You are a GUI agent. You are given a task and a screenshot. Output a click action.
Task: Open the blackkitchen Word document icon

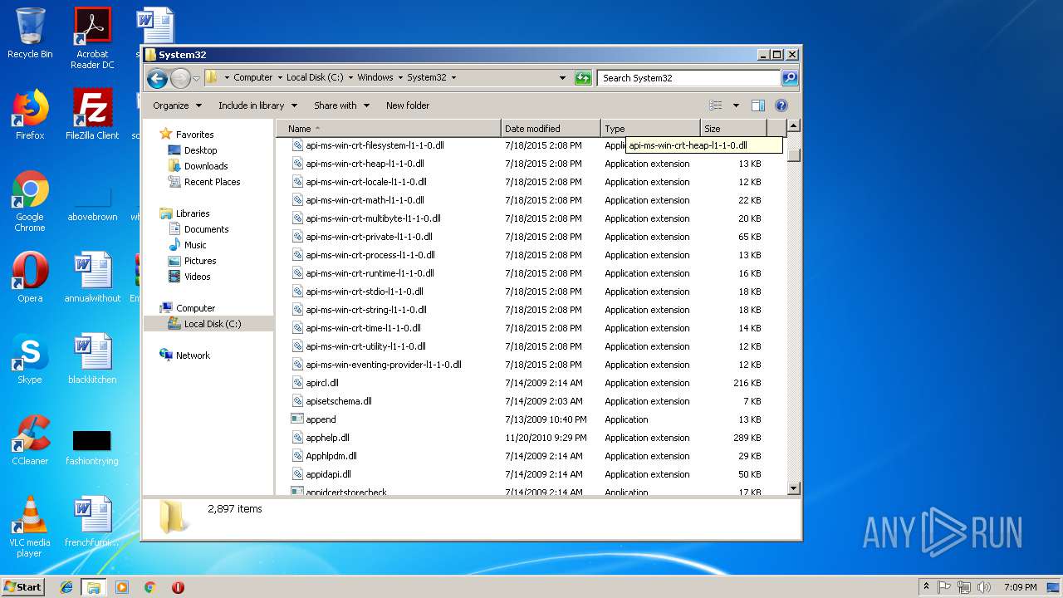point(92,352)
